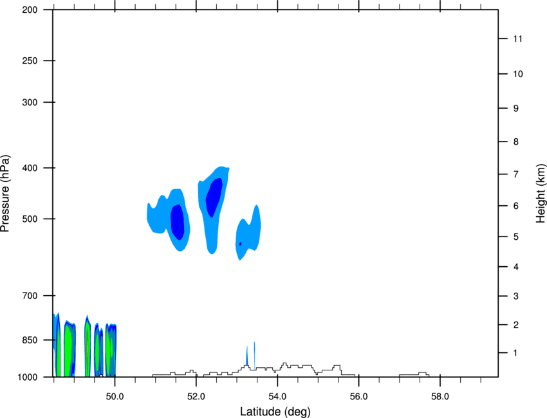Click the 1000 pressure tick label
The height and width of the screenshot is (418, 547).
(28, 377)
